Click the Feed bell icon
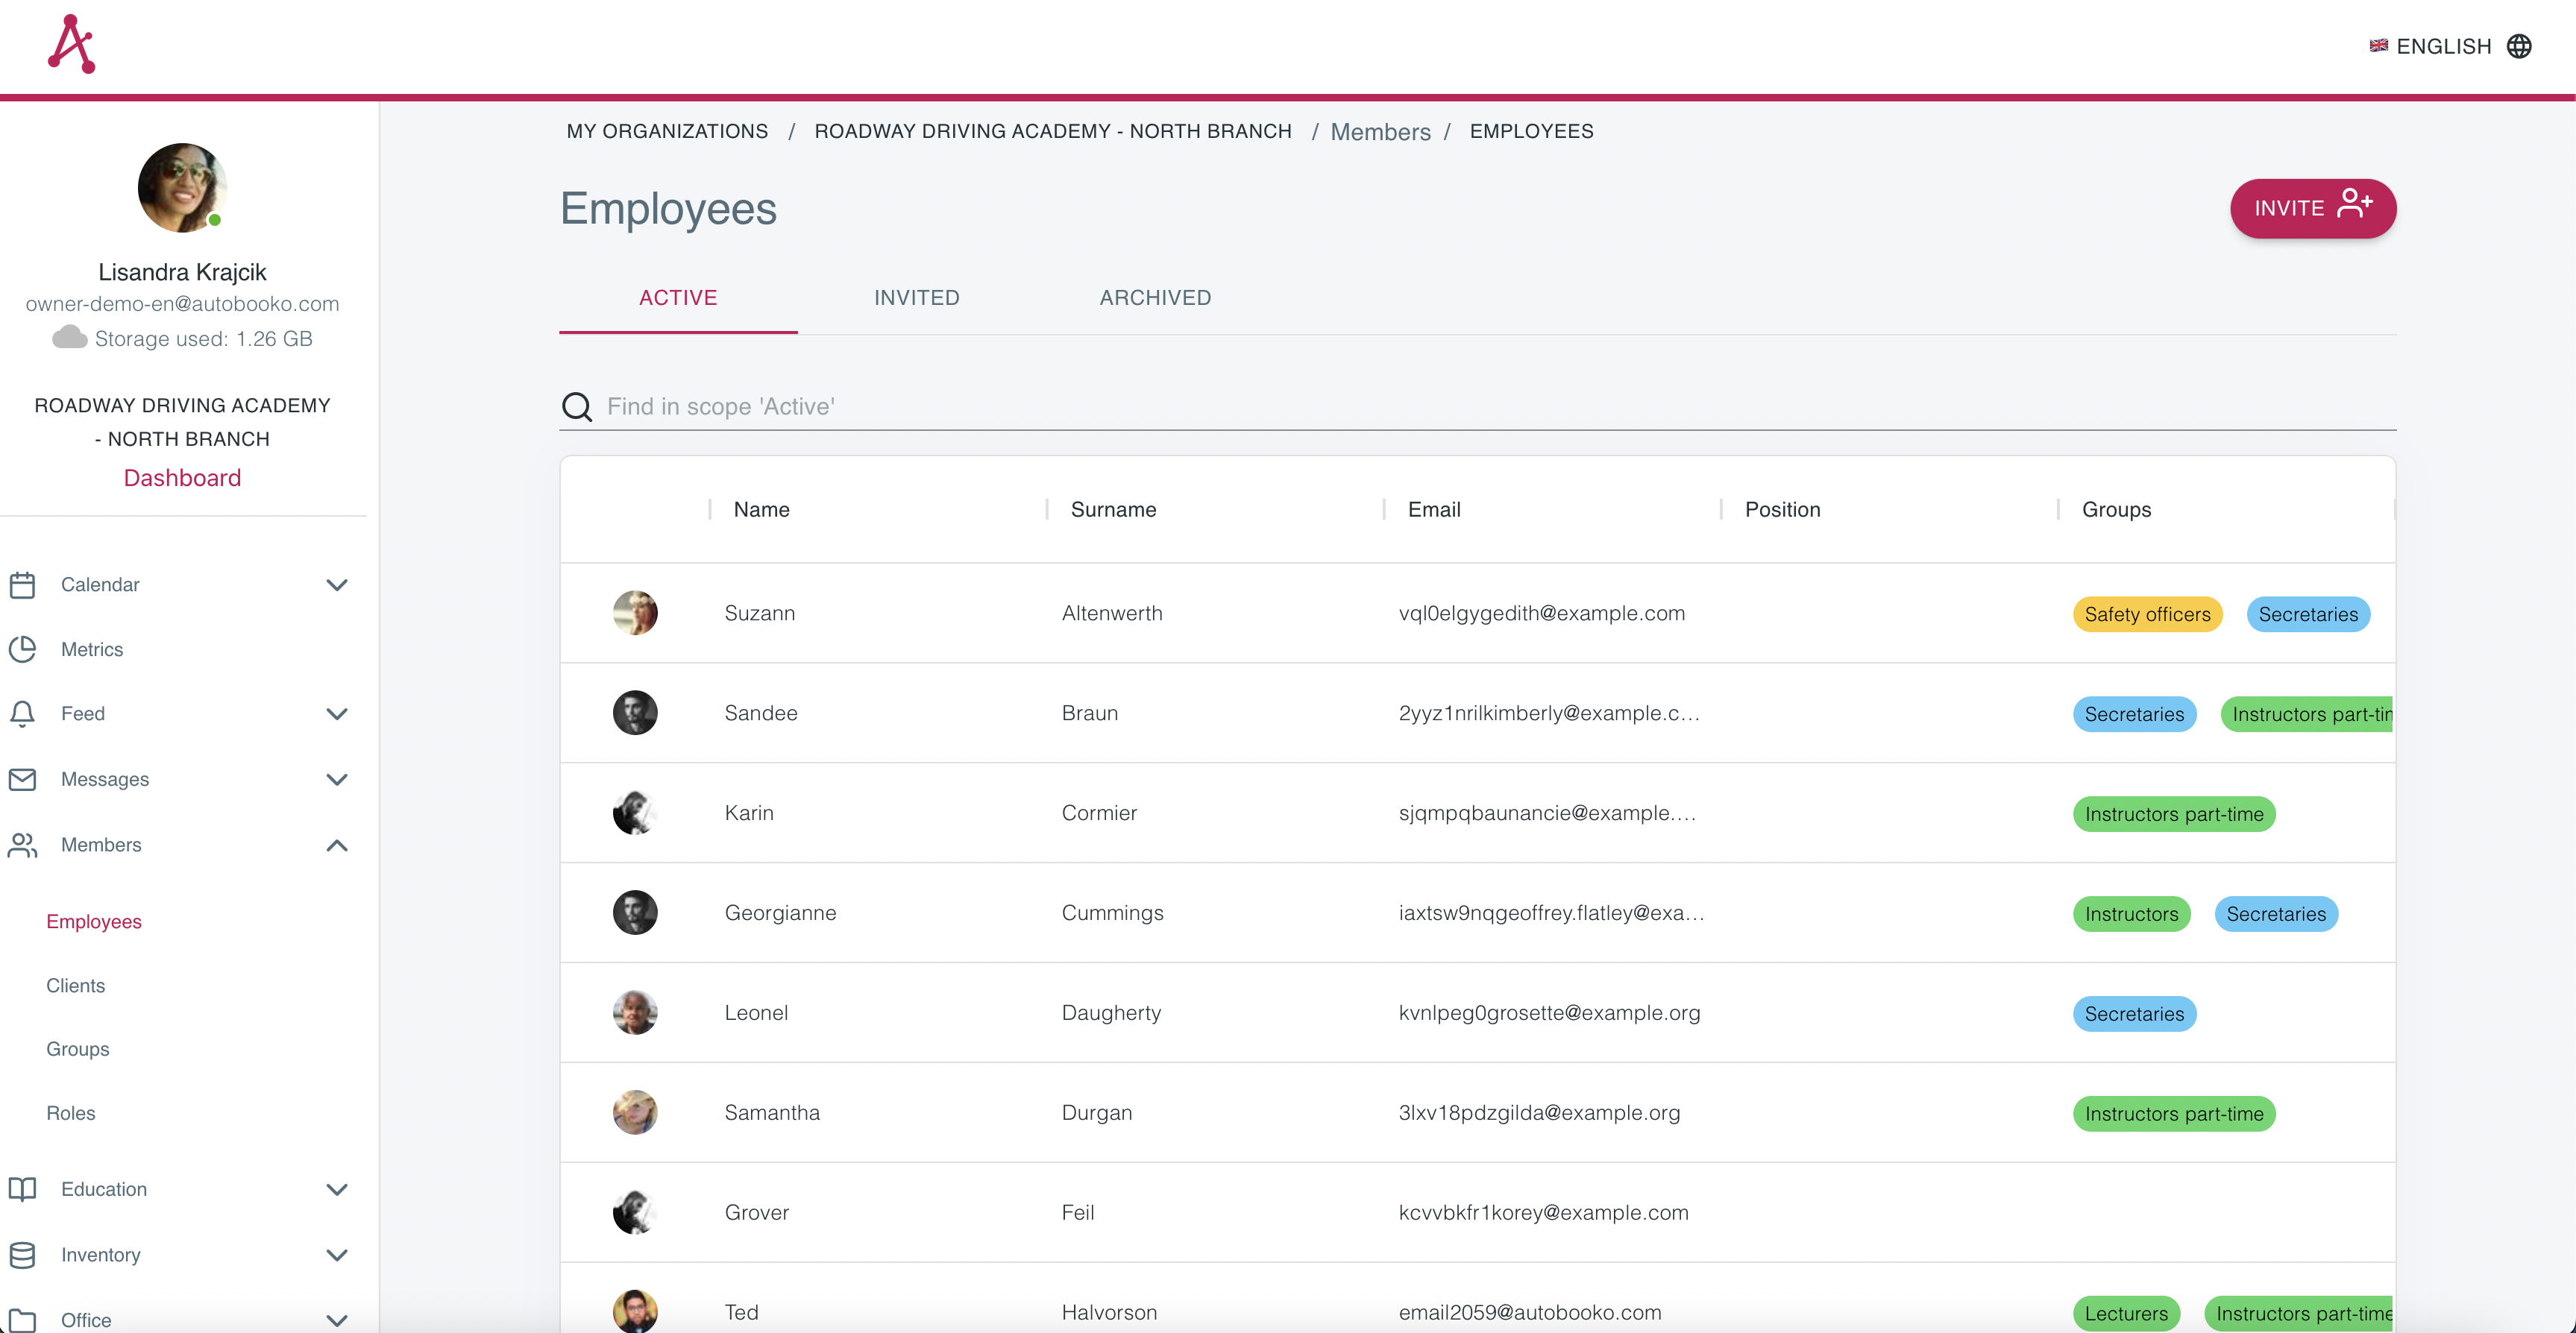 (23, 713)
